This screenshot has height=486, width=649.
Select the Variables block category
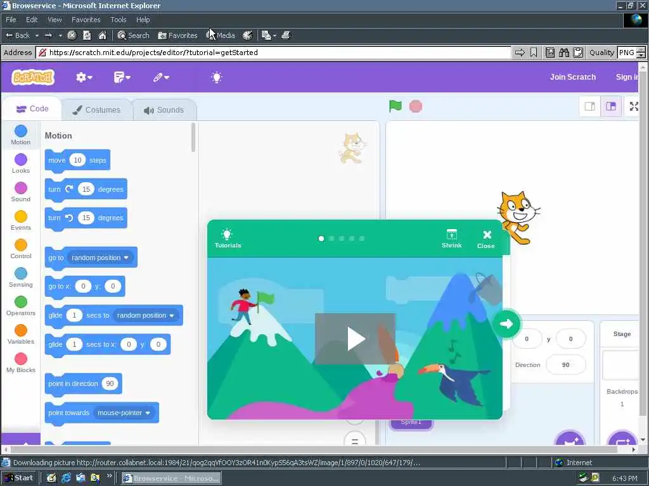pos(21,335)
